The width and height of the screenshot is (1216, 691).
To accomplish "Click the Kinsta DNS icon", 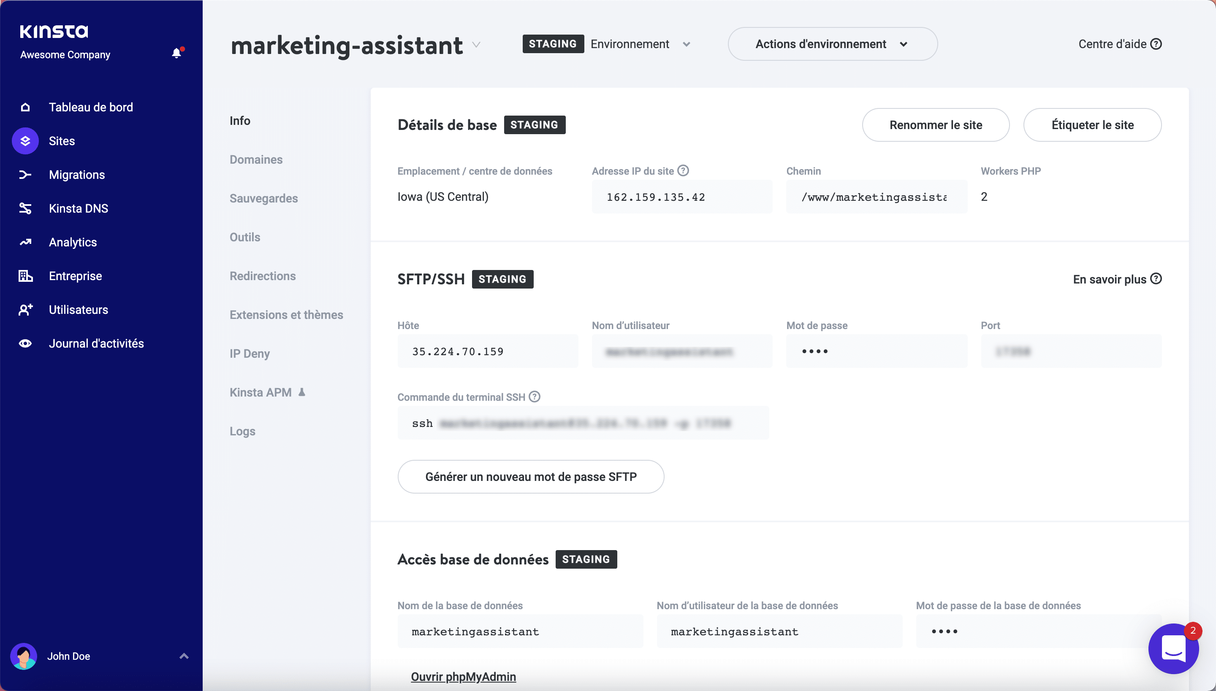I will click(25, 208).
